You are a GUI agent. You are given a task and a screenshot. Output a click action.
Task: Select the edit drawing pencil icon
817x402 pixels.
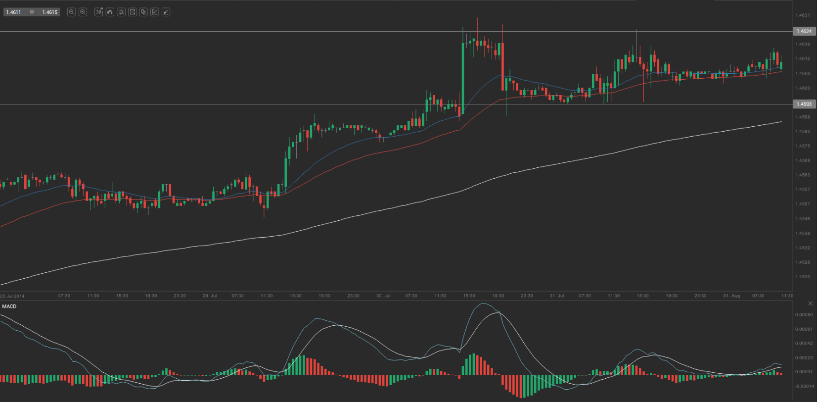(x=155, y=12)
